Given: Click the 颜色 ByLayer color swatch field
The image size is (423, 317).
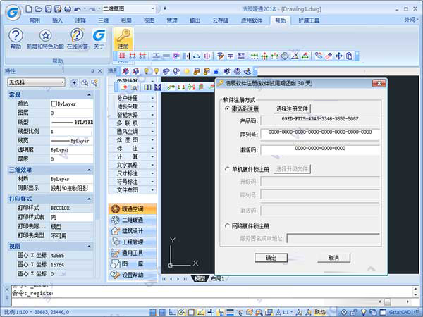Looking at the screenshot, I should click(71, 104).
